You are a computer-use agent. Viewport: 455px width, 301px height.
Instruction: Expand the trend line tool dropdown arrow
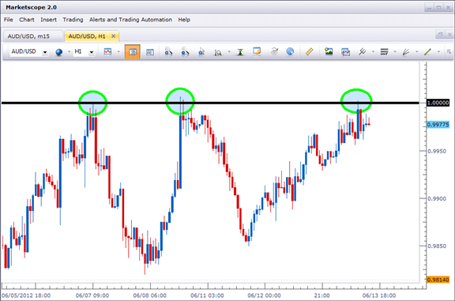click(x=438, y=52)
